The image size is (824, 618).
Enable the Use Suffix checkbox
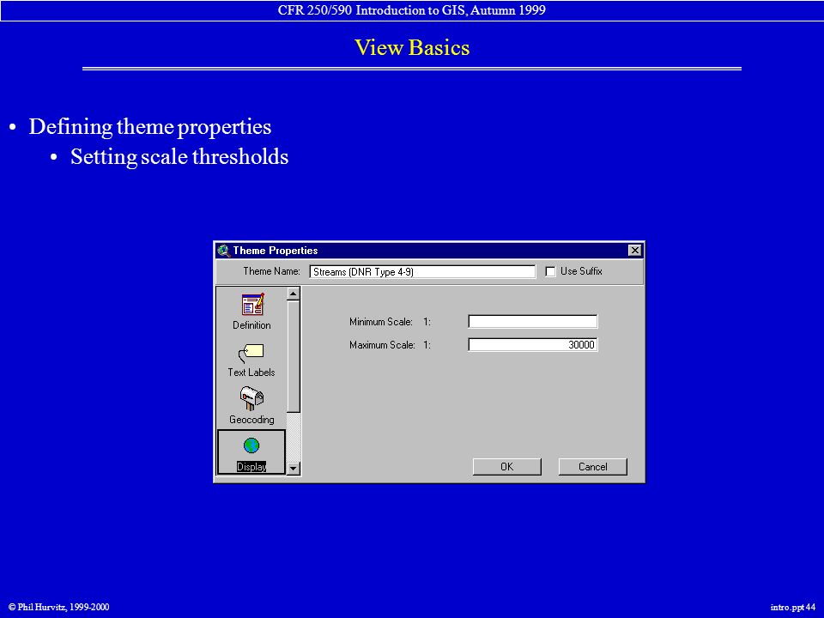point(550,272)
